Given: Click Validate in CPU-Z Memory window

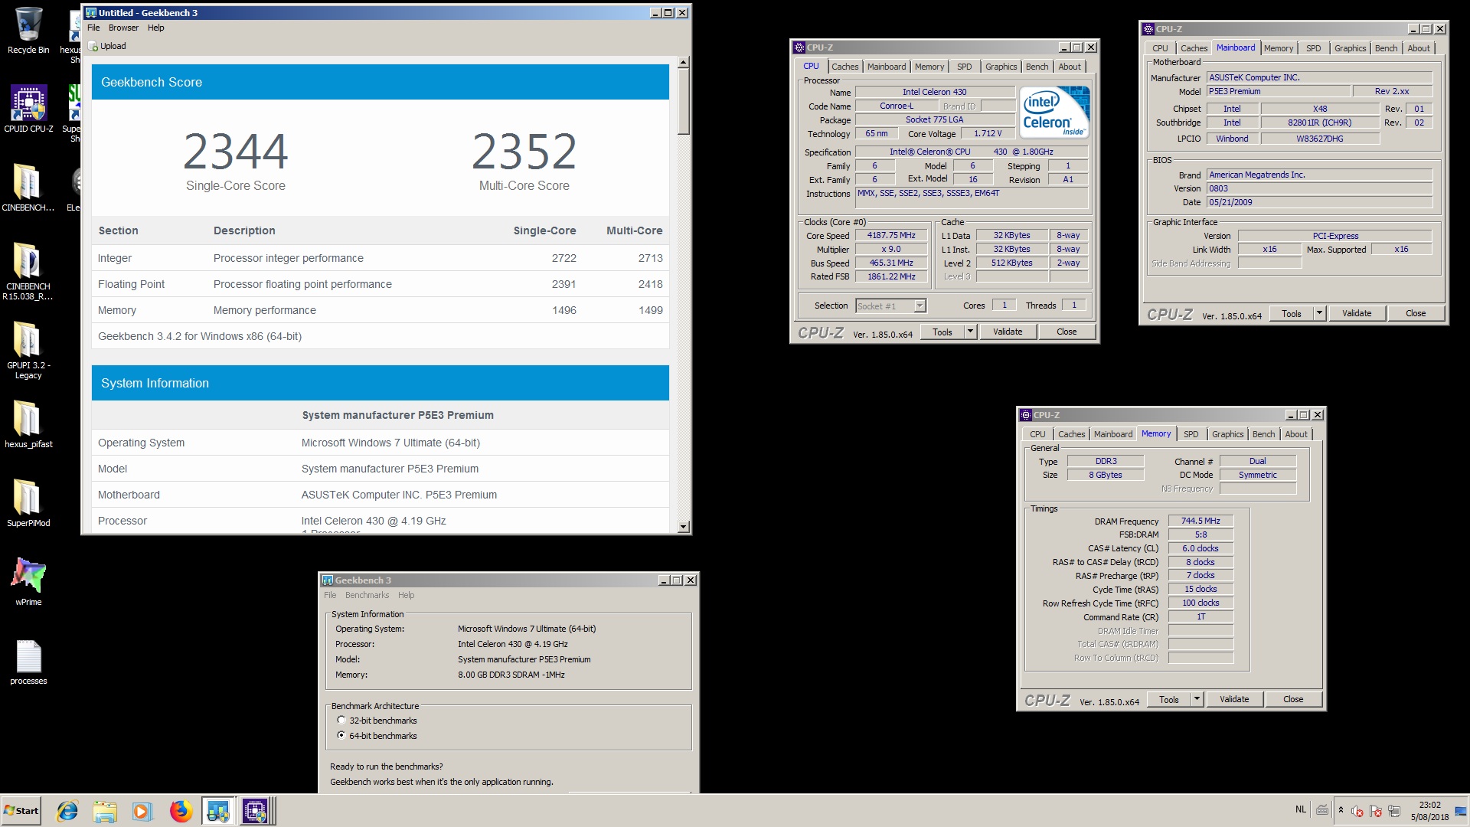Looking at the screenshot, I should (1234, 699).
